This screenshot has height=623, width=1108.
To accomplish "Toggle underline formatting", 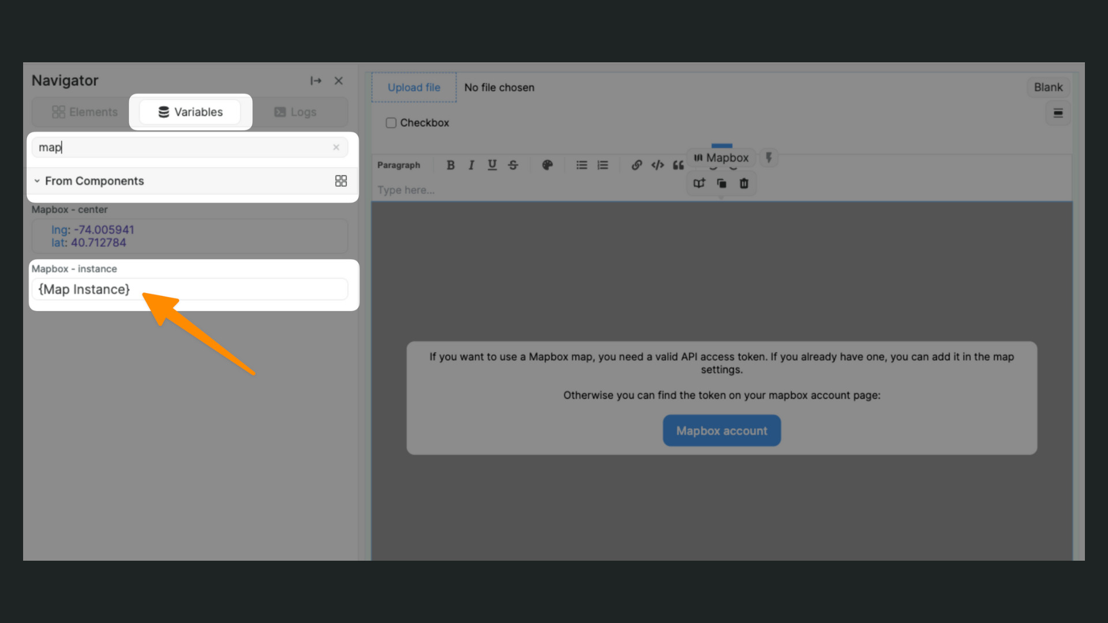I will click(x=492, y=165).
